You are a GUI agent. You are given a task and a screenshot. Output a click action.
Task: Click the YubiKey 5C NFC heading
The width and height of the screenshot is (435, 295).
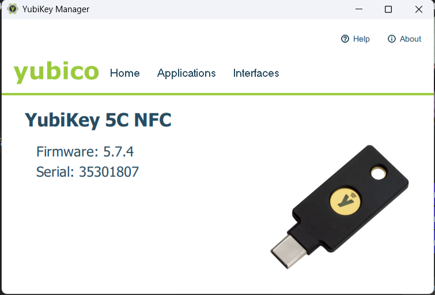pyautogui.click(x=98, y=120)
